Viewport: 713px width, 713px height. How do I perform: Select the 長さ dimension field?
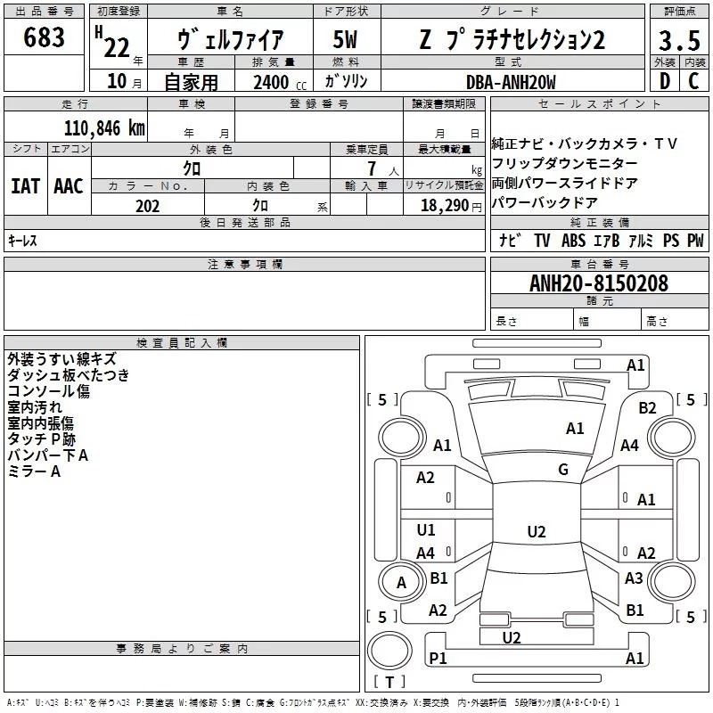pos(531,321)
